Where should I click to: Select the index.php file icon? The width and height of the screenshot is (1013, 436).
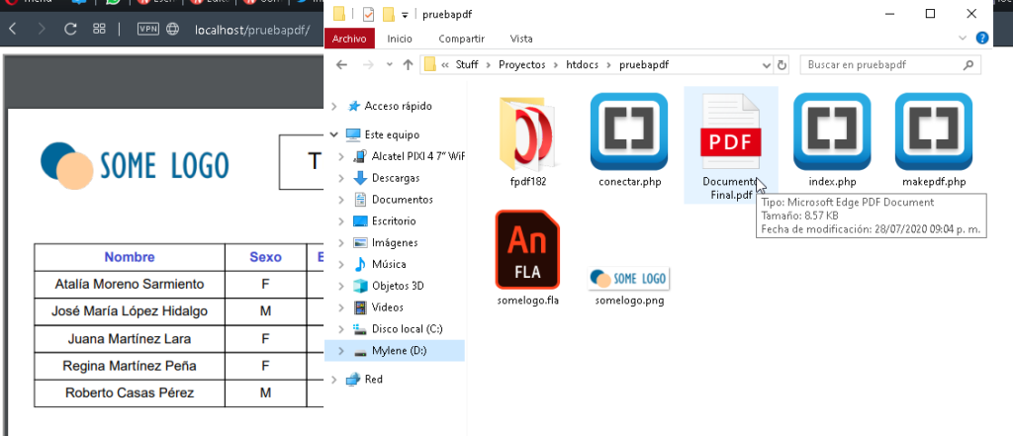[x=832, y=131]
